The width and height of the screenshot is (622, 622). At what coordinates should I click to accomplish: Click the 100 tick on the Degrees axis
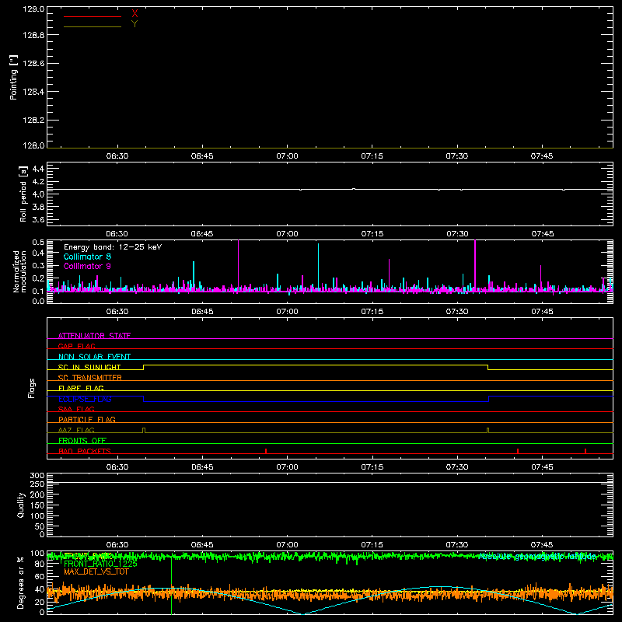click(x=37, y=554)
